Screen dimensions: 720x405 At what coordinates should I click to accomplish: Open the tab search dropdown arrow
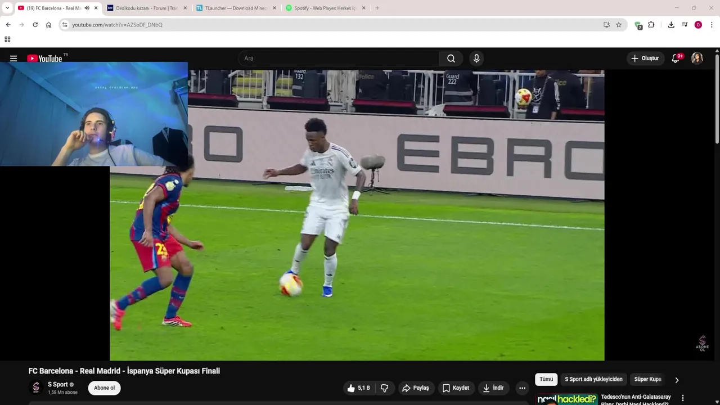[7, 8]
